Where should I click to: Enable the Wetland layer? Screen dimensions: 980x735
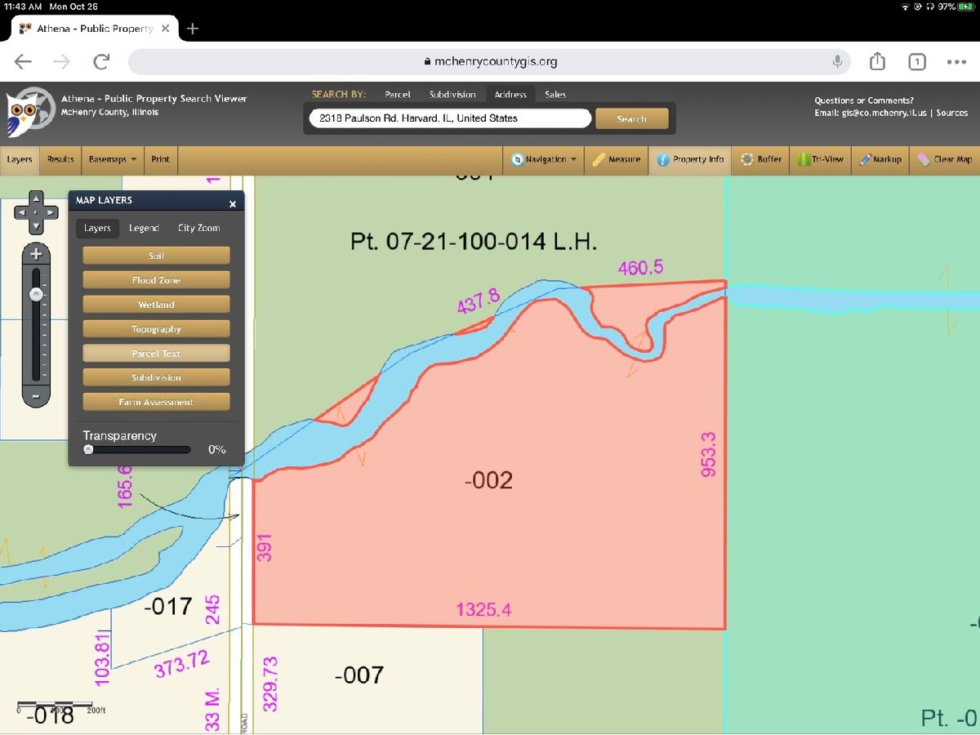pyautogui.click(x=156, y=305)
